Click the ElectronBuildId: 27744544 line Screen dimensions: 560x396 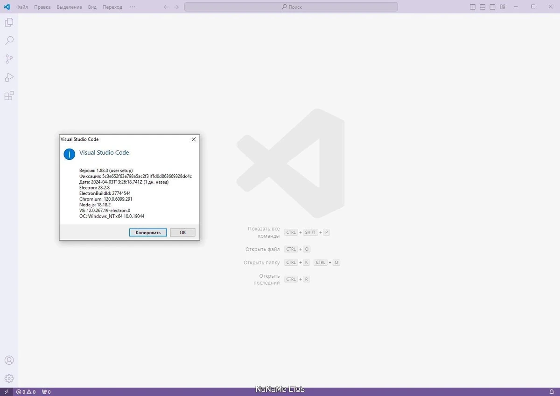105,193
